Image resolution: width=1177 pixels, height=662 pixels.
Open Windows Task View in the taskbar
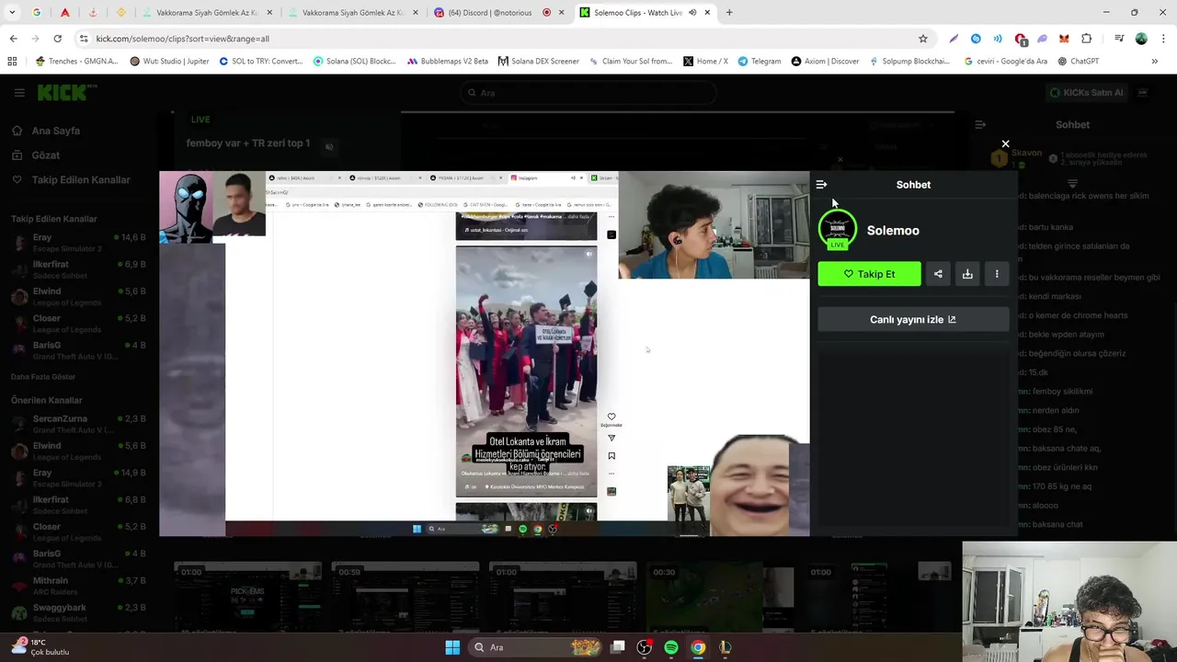[618, 647]
